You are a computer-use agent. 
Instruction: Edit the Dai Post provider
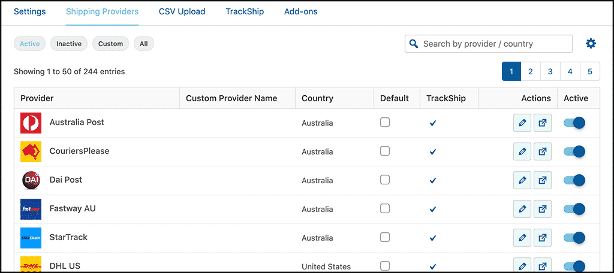522,180
